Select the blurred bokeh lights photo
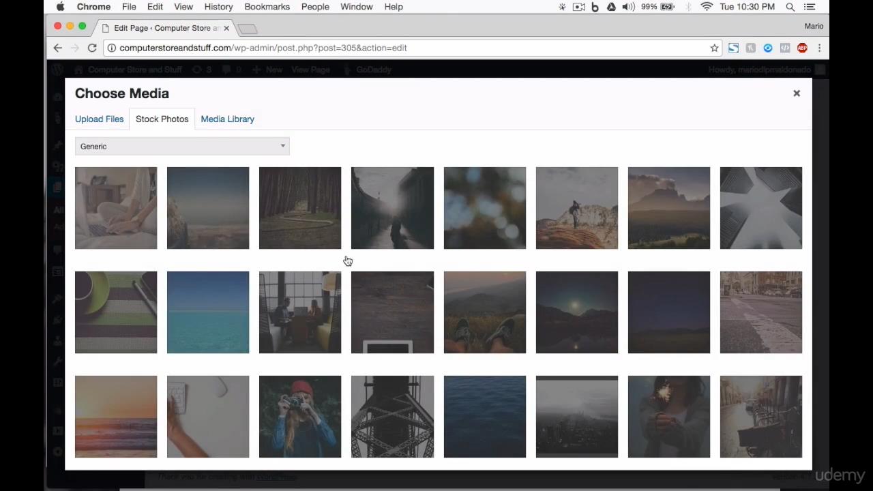The image size is (873, 491). (485, 208)
